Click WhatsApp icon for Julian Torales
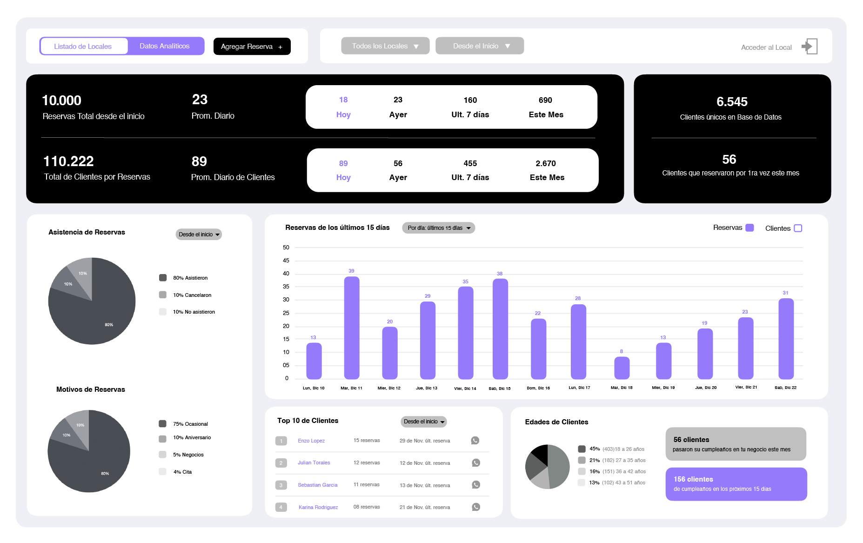 point(475,463)
